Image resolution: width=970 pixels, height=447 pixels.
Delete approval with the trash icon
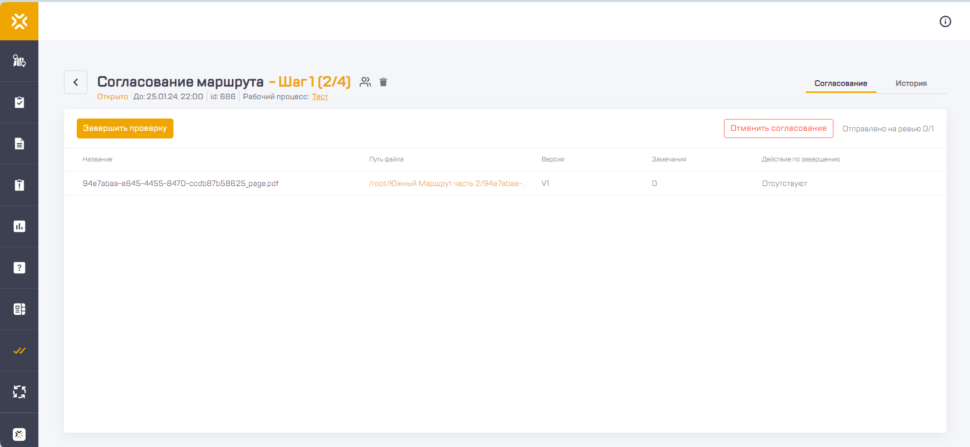(x=383, y=82)
